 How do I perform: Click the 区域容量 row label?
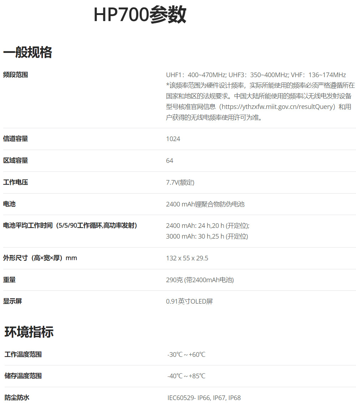tap(16, 161)
